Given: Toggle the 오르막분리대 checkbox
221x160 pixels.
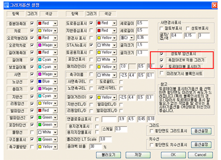Looking at the screenshot, I should [x=32, y=38].
